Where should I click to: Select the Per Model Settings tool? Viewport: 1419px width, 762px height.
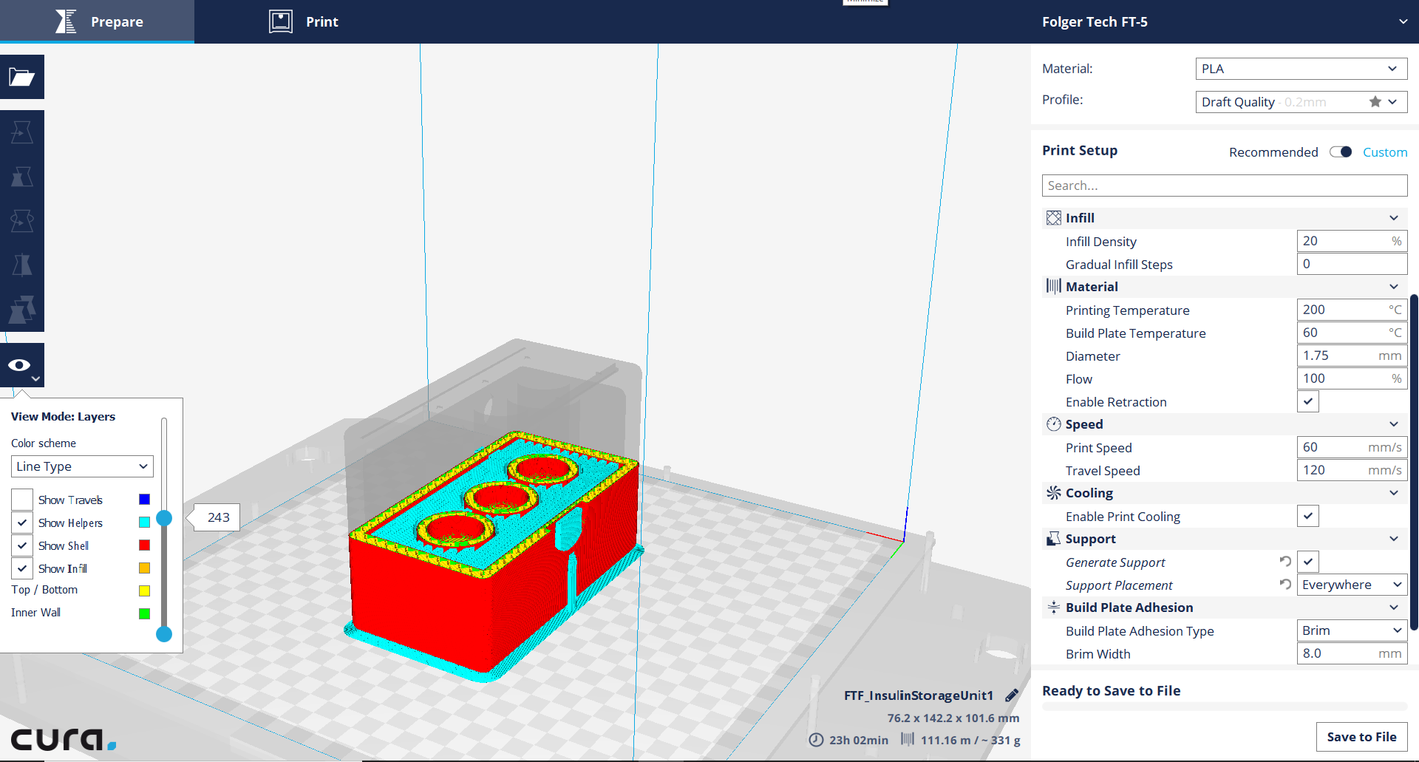click(x=21, y=310)
